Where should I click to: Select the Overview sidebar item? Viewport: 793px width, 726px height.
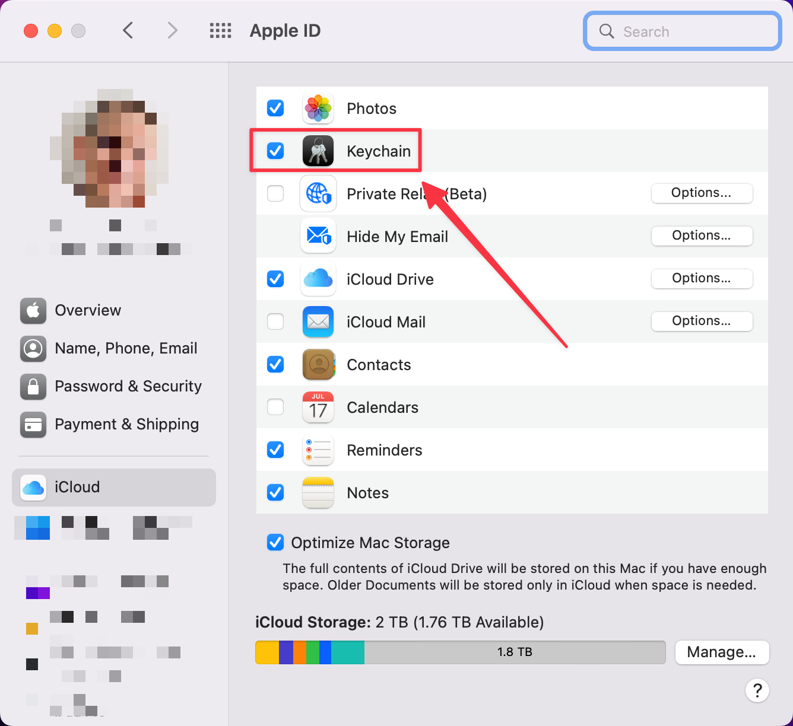88,310
